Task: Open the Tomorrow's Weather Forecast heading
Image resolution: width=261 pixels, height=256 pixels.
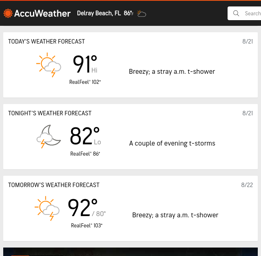Action: point(54,185)
